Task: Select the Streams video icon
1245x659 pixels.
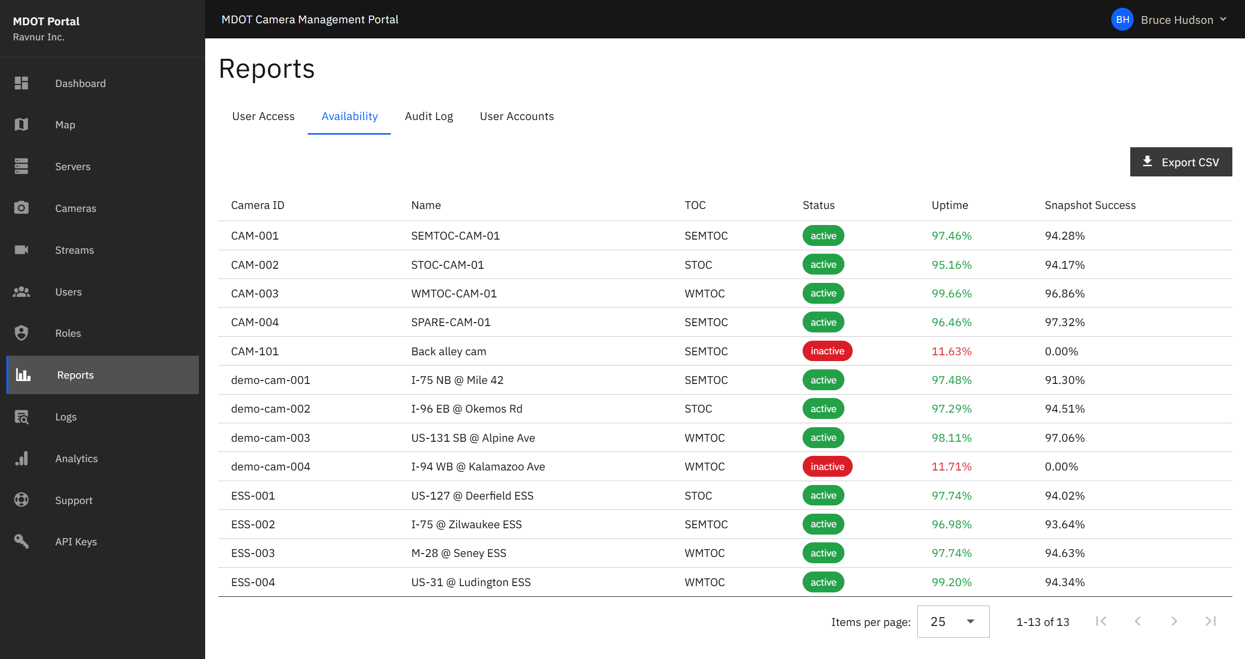Action: pos(21,250)
